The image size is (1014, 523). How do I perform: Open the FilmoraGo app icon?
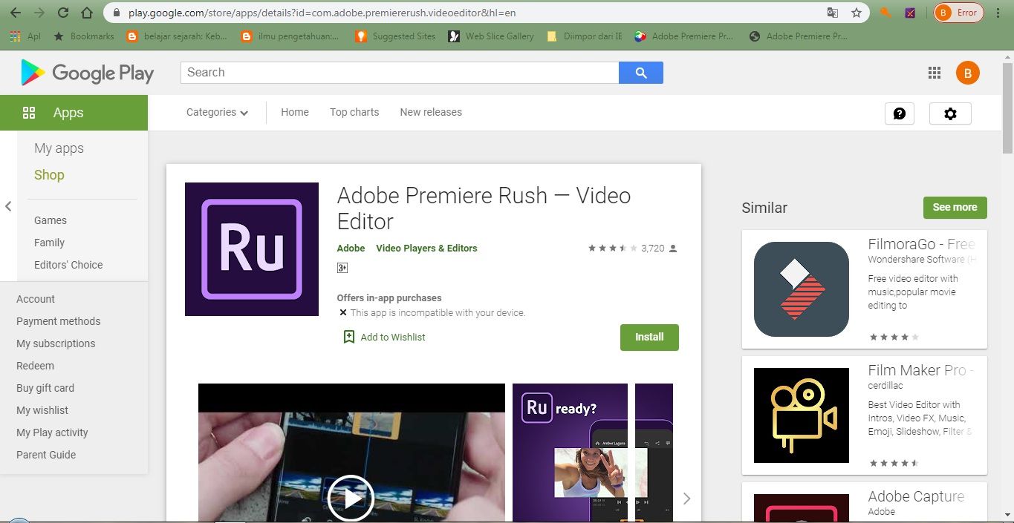[x=802, y=289]
